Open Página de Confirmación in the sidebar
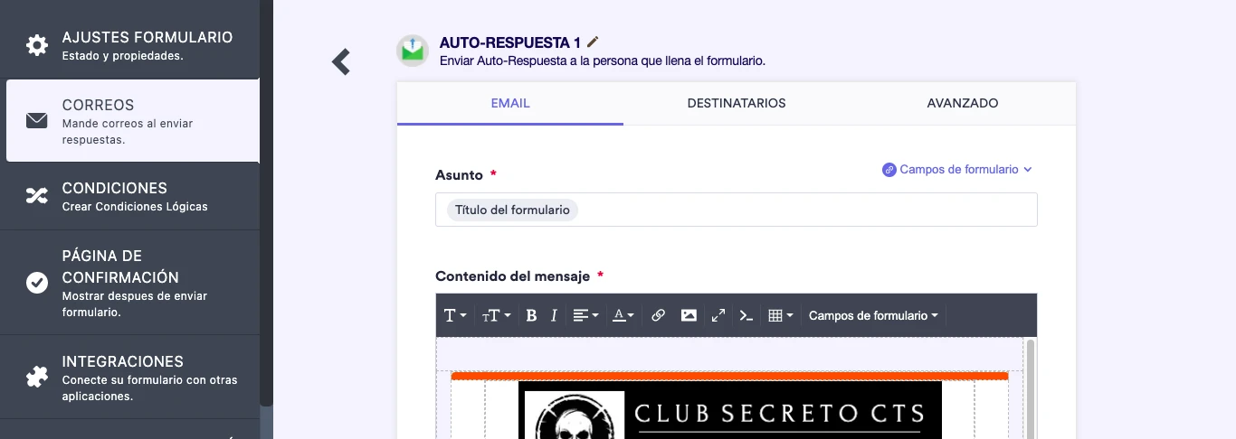This screenshot has height=439, width=1236. [129, 283]
